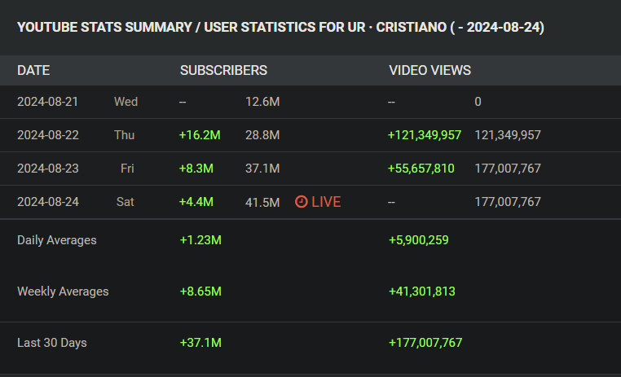Click the 177,007,767 total views on Saturday
The height and width of the screenshot is (377, 621).
click(508, 202)
